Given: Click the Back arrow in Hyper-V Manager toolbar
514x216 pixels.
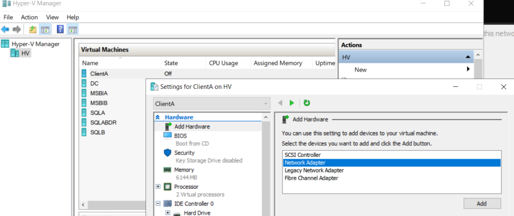Looking at the screenshot, I should 5,30.
